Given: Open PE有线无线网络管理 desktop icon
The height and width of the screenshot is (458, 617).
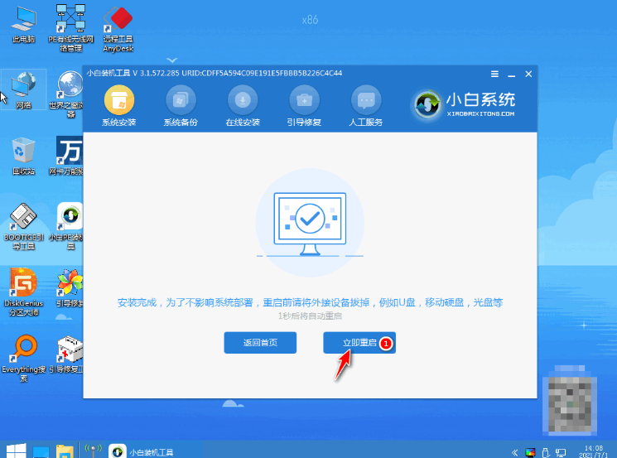Looking at the screenshot, I should [71, 28].
